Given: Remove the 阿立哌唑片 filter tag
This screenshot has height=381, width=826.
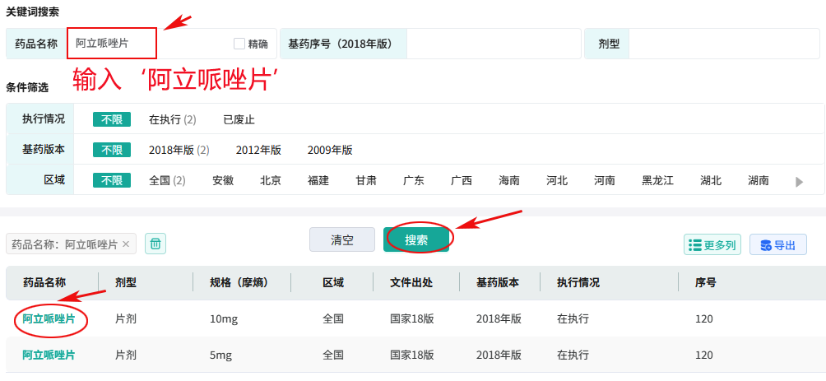Looking at the screenshot, I should click(x=126, y=244).
